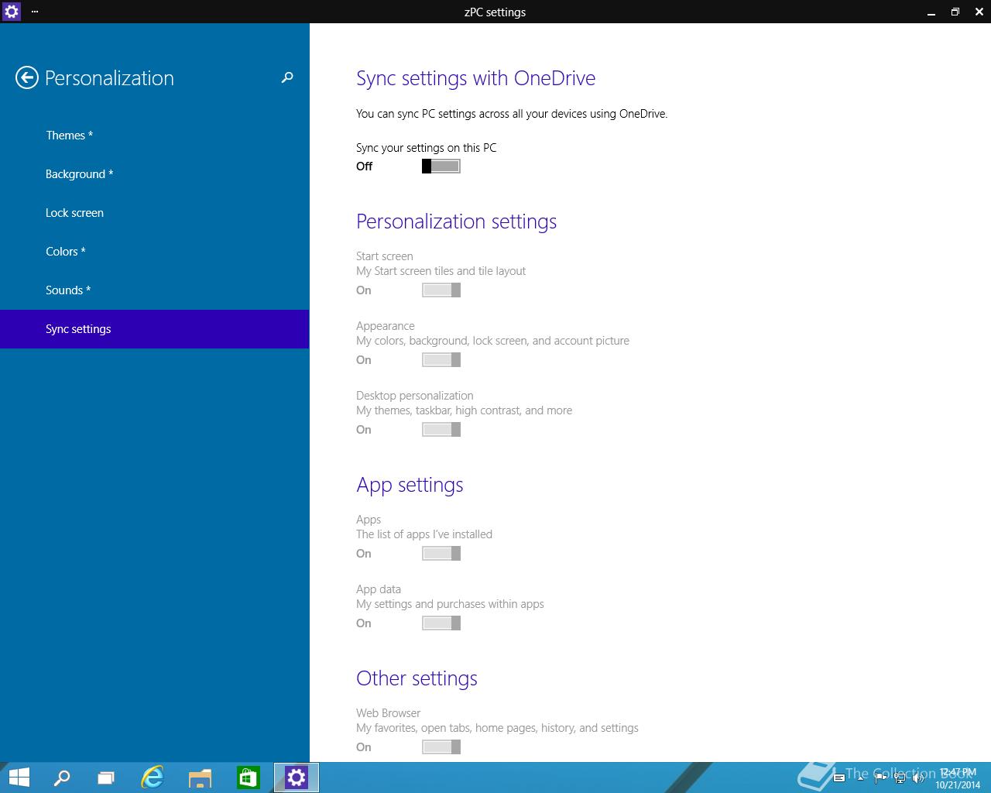The image size is (991, 793).
Task: Open the Sounds section
Action: (x=155, y=290)
